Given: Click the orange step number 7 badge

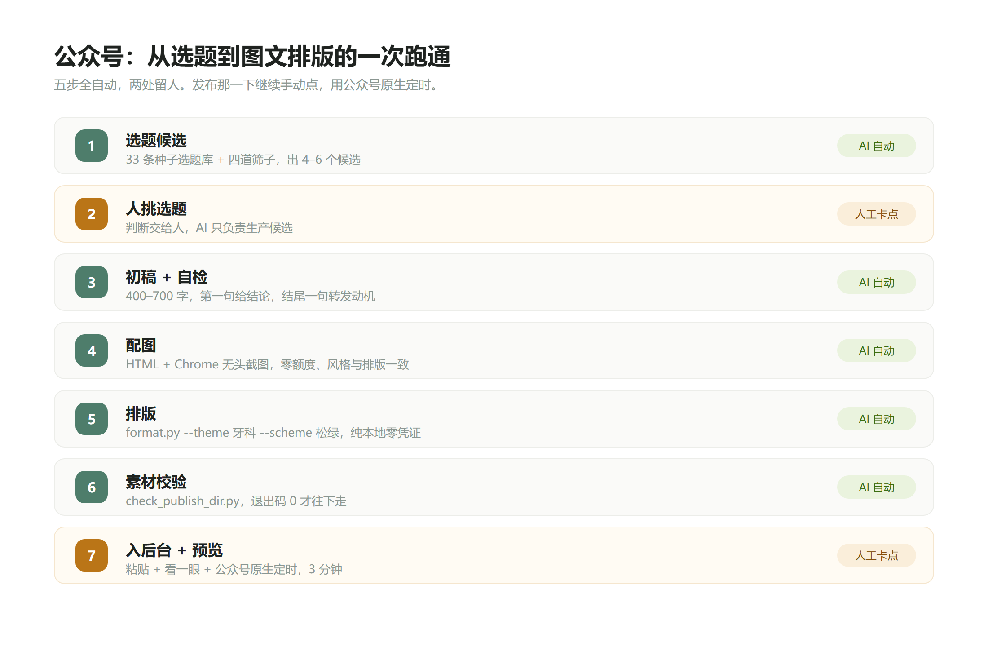Looking at the screenshot, I should pyautogui.click(x=92, y=555).
